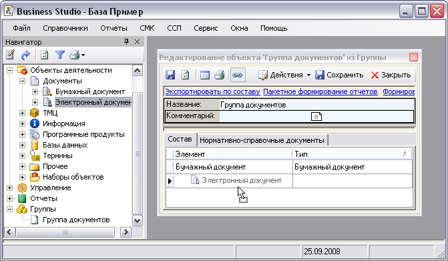Open the Окна menu
The width and height of the screenshot is (448, 261).
tap(239, 28)
